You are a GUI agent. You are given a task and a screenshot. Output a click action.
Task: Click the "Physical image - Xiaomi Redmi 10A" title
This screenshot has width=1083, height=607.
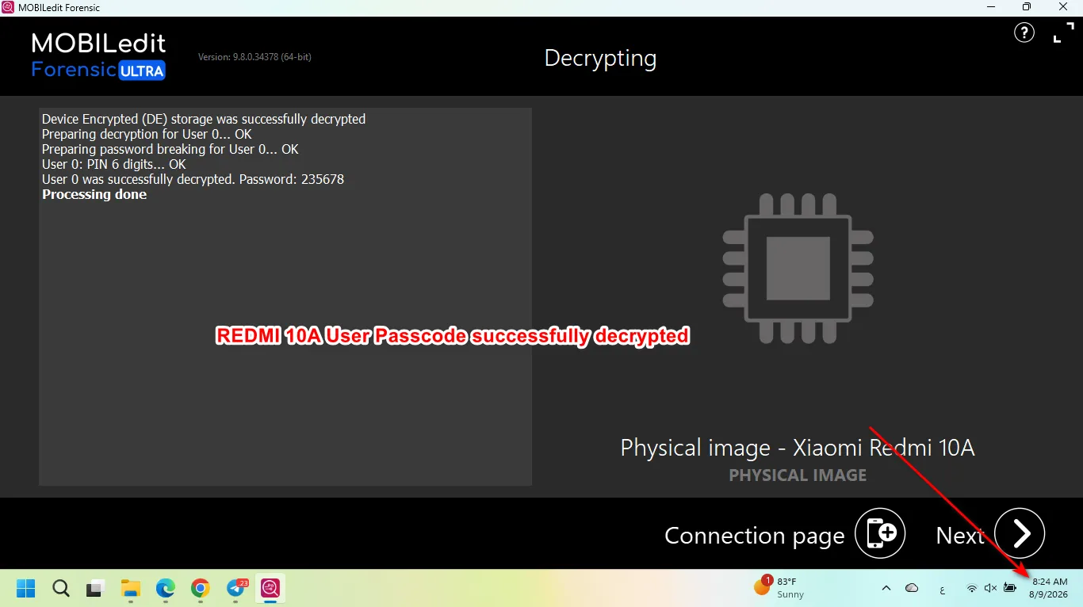point(798,449)
